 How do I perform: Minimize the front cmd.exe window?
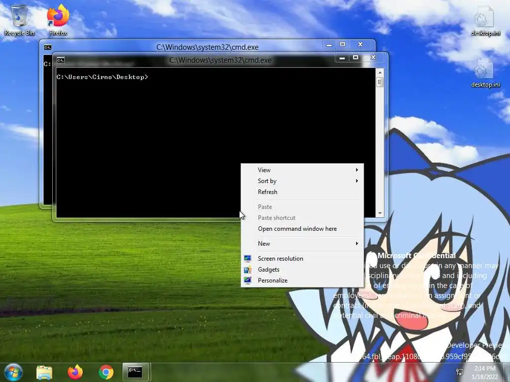tap(342, 58)
